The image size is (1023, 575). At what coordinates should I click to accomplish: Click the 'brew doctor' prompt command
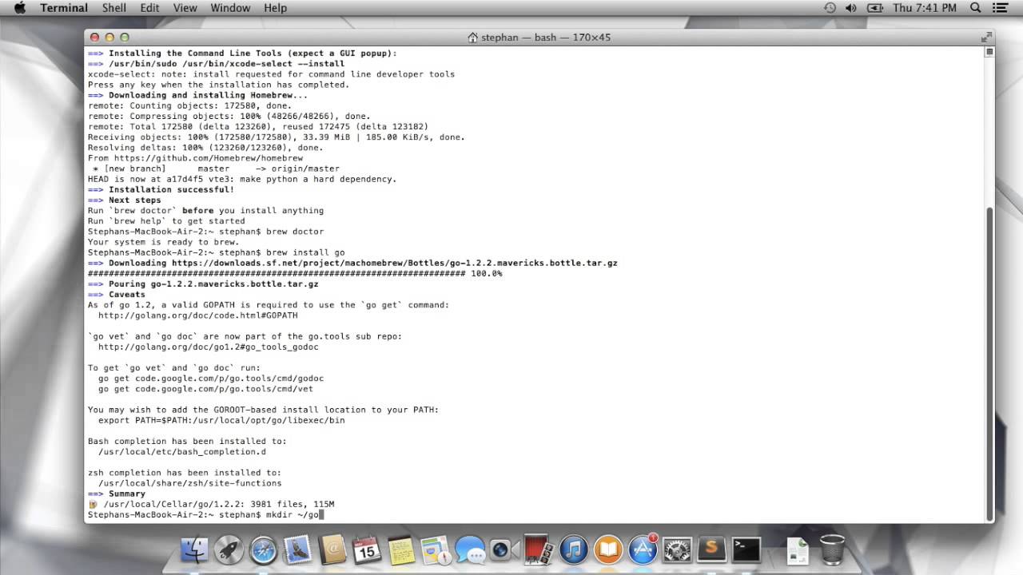click(x=295, y=232)
